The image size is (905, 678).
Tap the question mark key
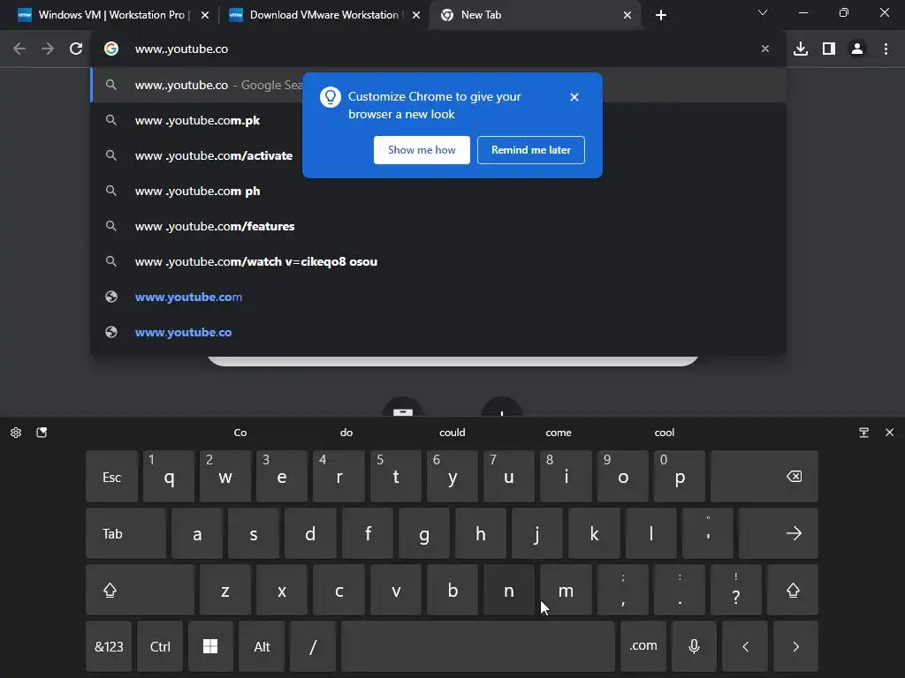coord(736,590)
